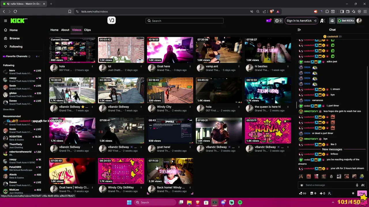This screenshot has height=207, width=369.
Task: Open chat settings gear icon
Action: click(353, 193)
